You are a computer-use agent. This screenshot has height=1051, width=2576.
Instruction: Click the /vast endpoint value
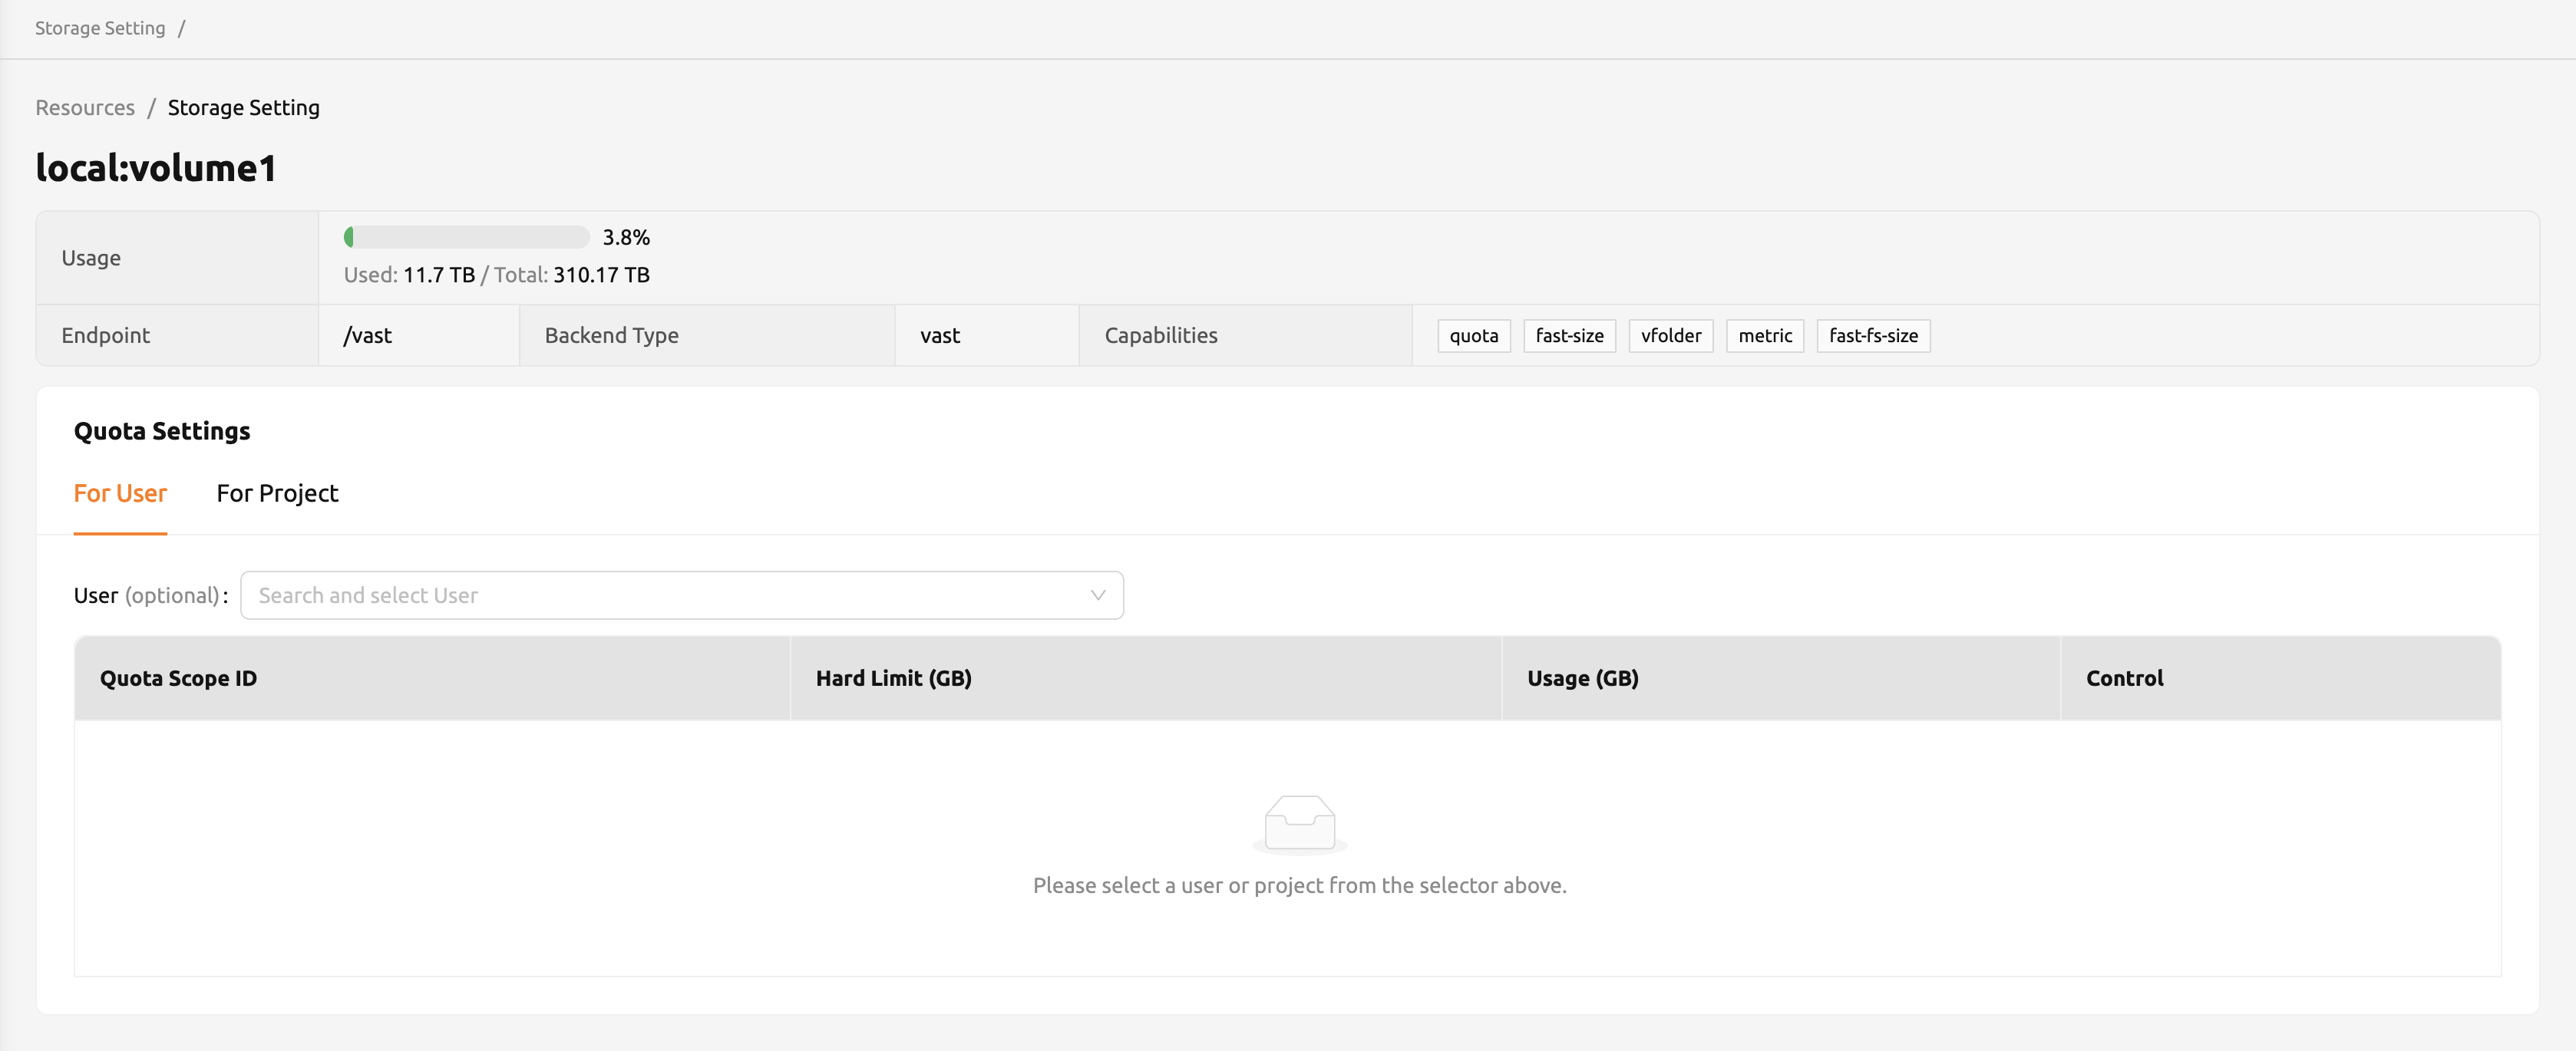(368, 336)
